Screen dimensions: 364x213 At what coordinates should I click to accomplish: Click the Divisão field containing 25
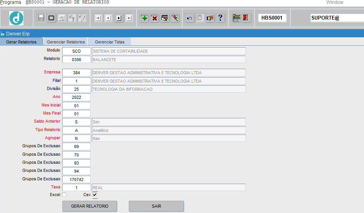(76, 89)
